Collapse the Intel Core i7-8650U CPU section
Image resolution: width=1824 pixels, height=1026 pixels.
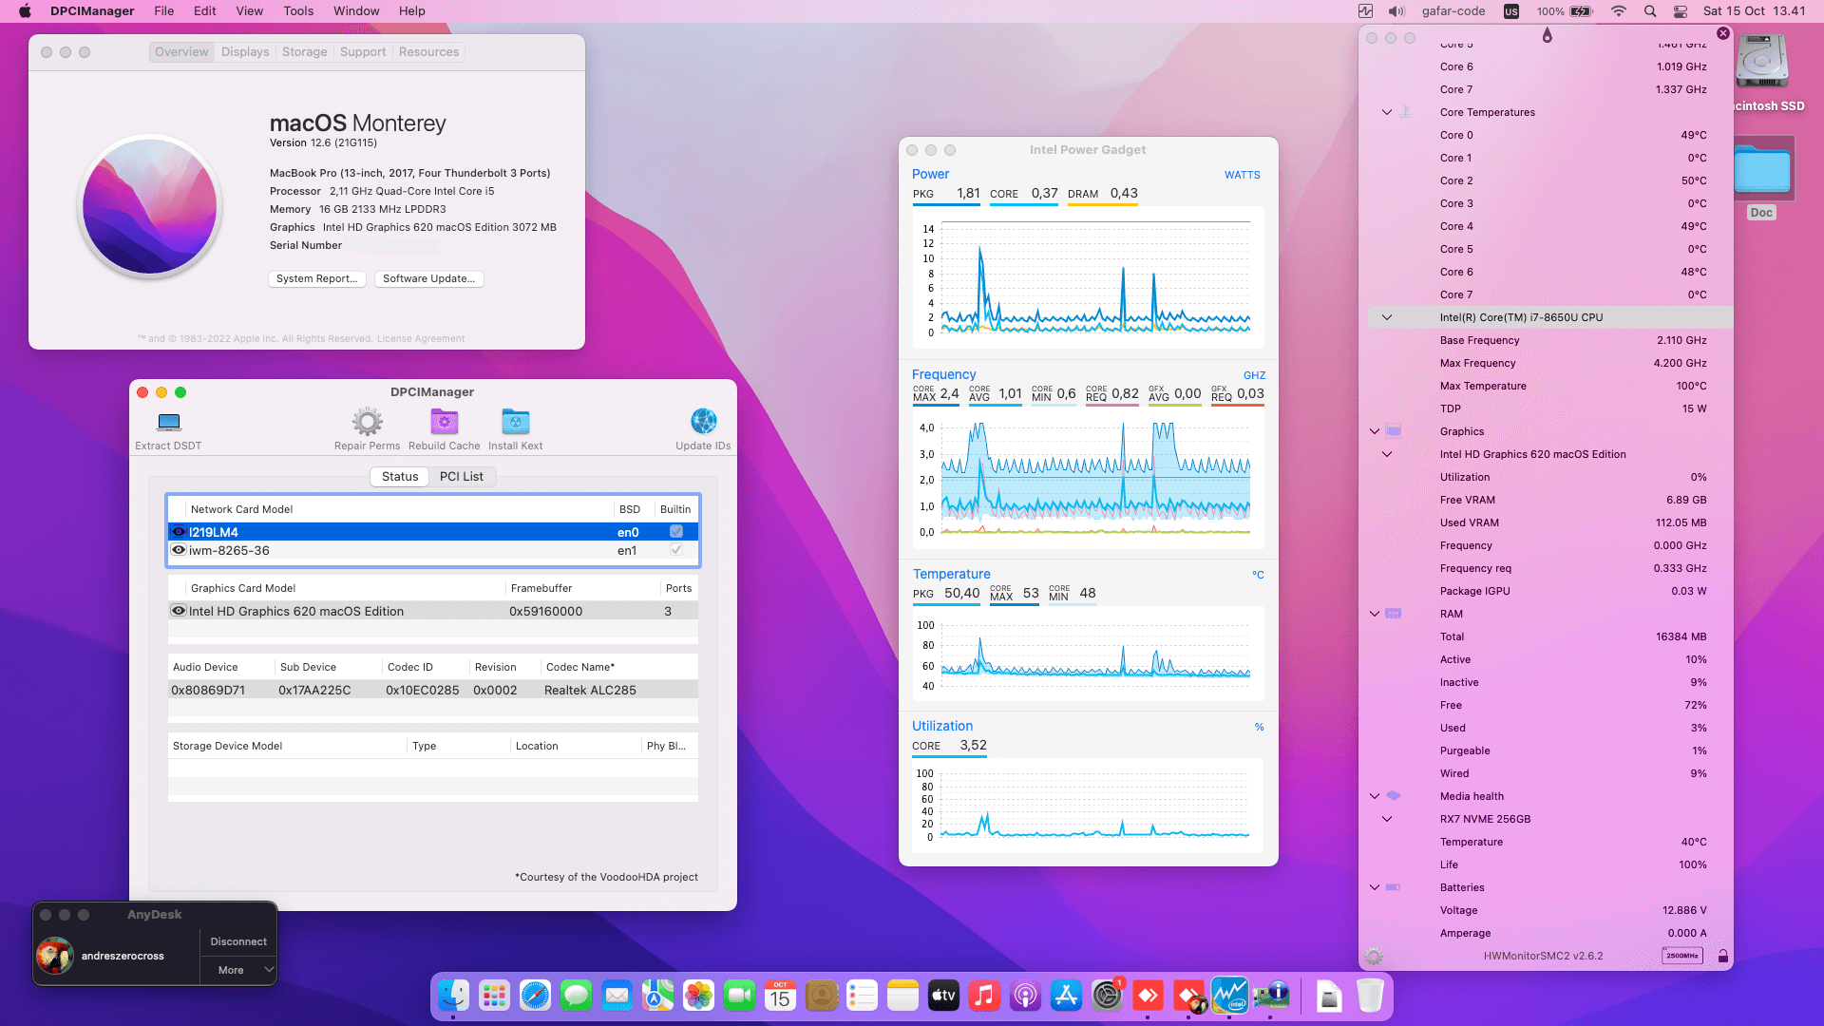point(1387,317)
